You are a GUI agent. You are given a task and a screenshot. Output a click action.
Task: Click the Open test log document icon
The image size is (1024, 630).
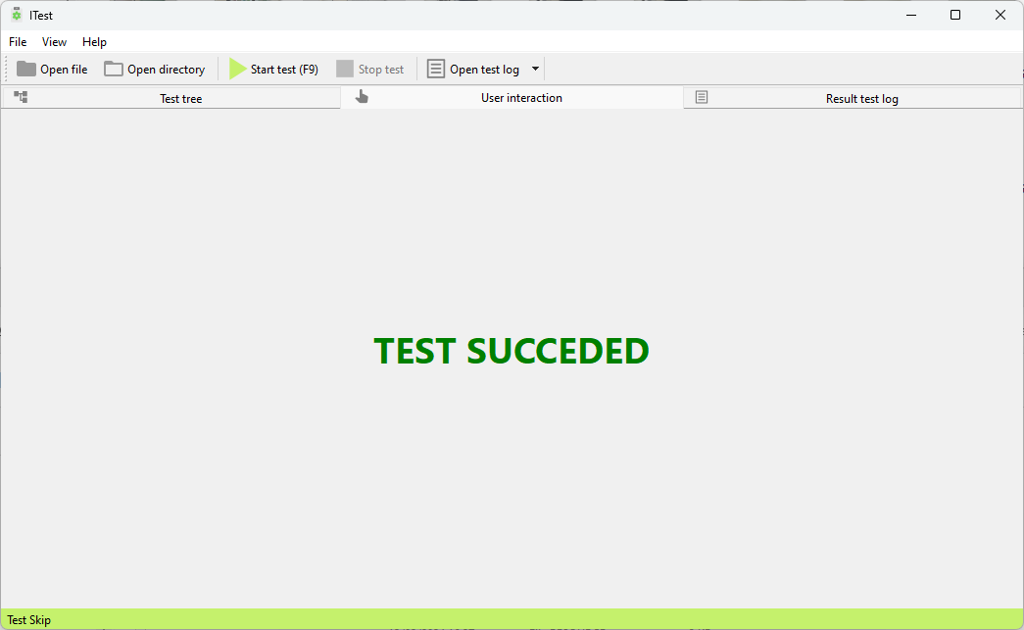pos(436,69)
